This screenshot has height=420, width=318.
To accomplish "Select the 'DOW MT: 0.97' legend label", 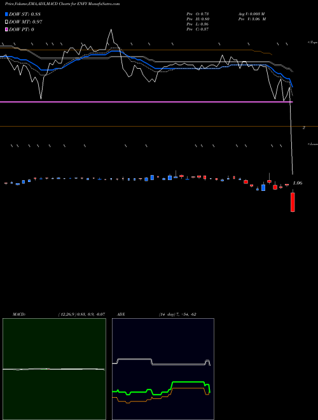I will (25, 22).
